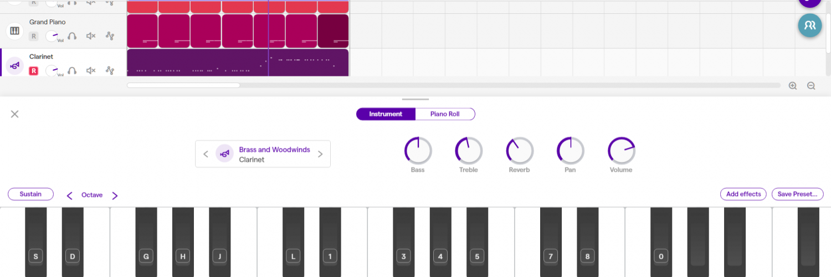Switch to the Piano Roll tab
Image resolution: width=831 pixels, height=277 pixels.
[x=445, y=114]
